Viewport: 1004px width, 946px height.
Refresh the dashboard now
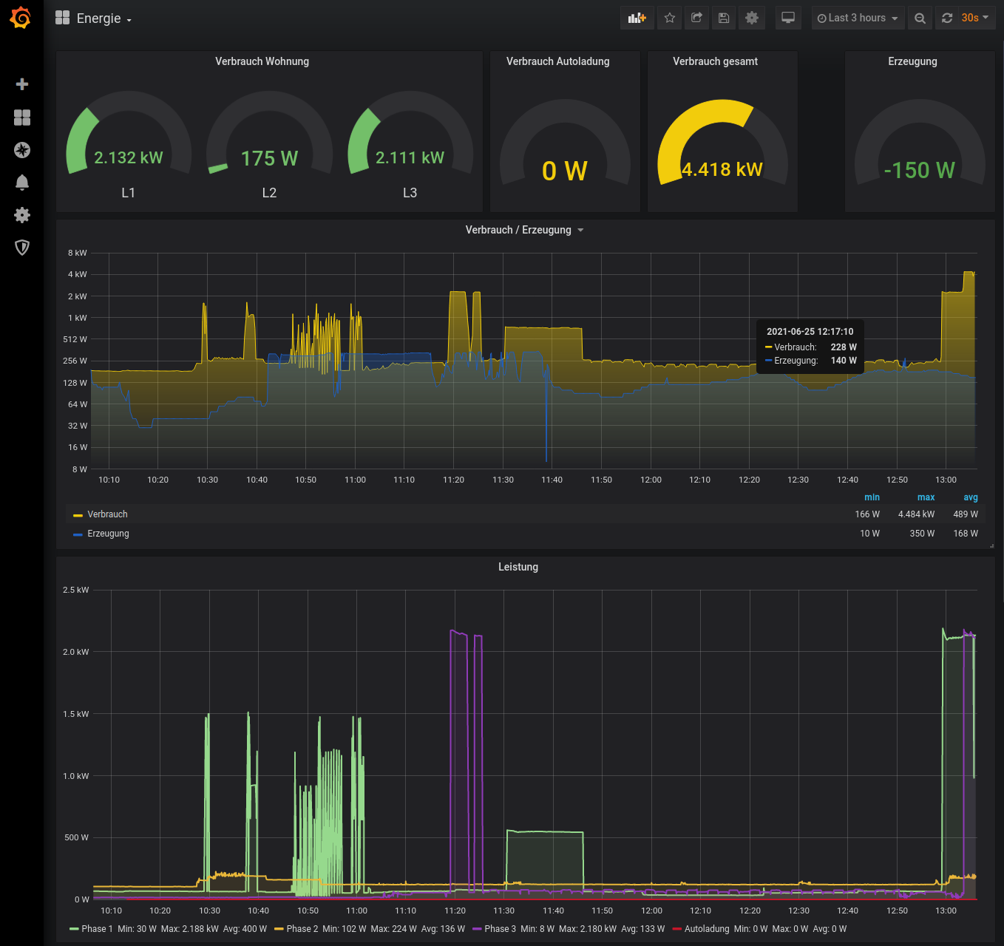pos(947,18)
